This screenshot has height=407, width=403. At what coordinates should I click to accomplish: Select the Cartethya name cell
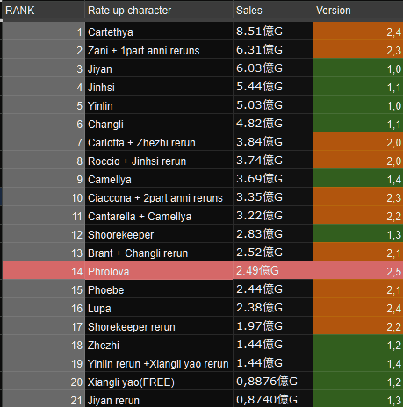[159, 32]
